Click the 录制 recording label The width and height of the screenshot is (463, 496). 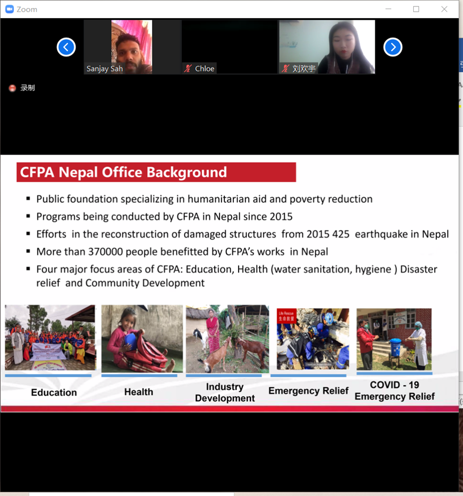point(27,88)
